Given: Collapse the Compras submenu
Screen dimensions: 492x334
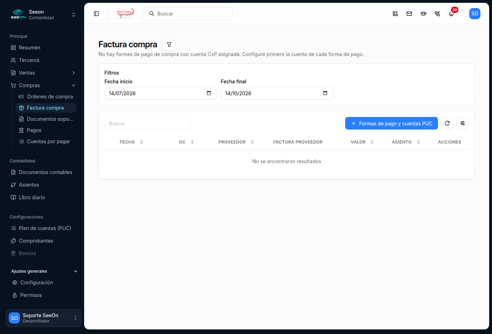Looking at the screenshot, I should (x=43, y=85).
